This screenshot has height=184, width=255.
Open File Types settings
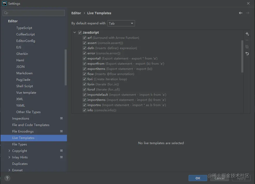(19, 144)
